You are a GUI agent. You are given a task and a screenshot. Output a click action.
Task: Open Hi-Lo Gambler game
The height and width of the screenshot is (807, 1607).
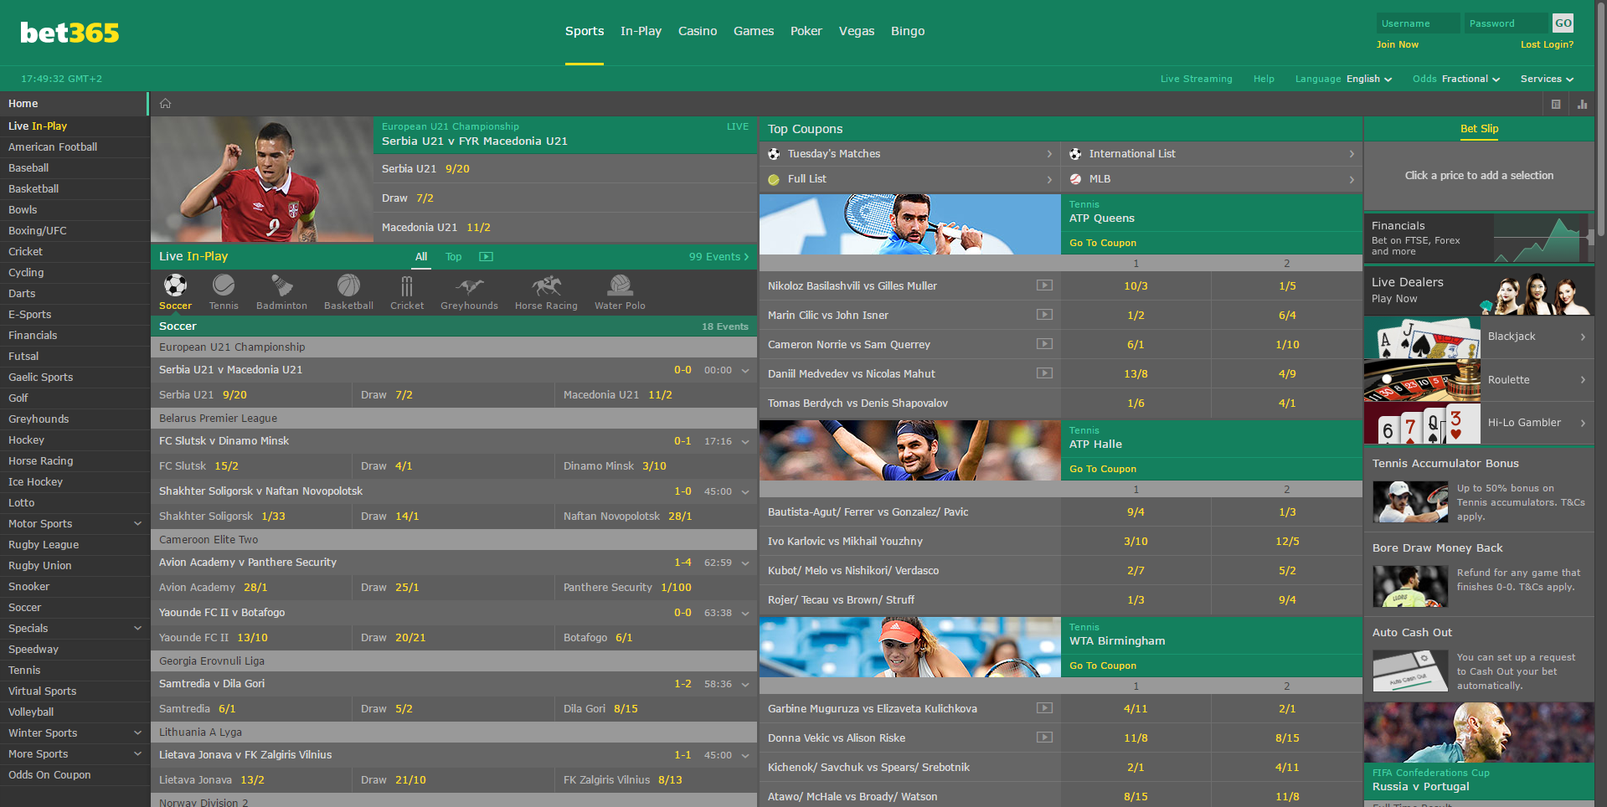[x=1478, y=423]
